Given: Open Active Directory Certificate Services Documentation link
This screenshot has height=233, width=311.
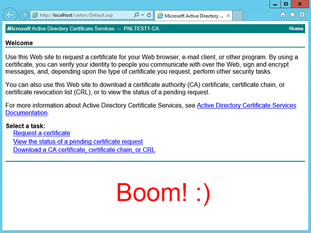Looking at the screenshot, I should point(247,105).
